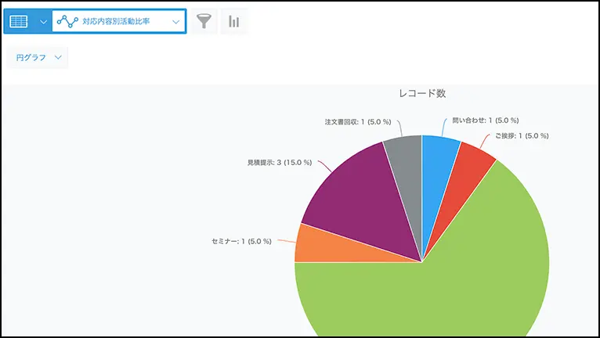This screenshot has width=600, height=338.
Task: Open the filter funnel icon
Action: [x=204, y=22]
